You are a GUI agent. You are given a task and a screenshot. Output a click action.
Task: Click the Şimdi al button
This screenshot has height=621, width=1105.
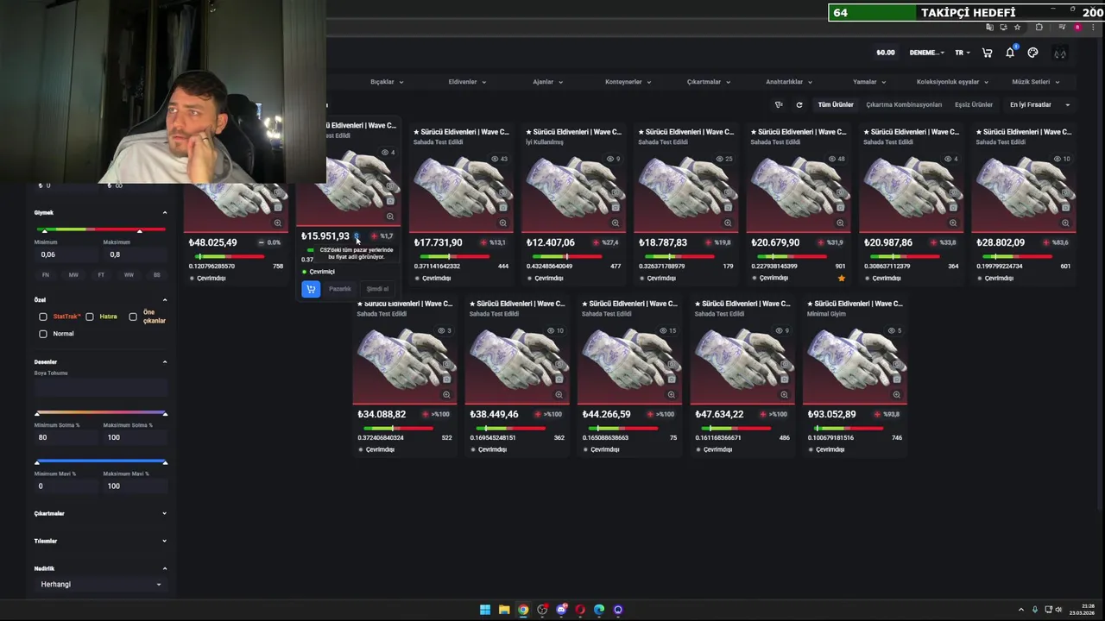pos(378,289)
